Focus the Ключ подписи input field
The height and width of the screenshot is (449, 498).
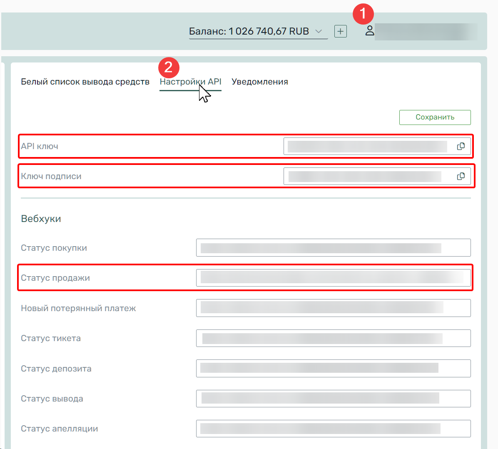(x=365, y=176)
